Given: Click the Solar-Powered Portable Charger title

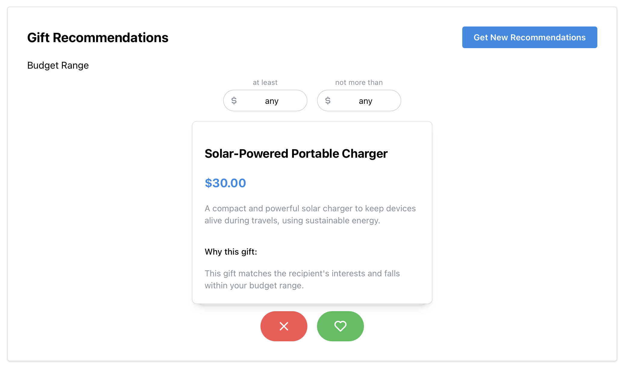Looking at the screenshot, I should (x=296, y=153).
